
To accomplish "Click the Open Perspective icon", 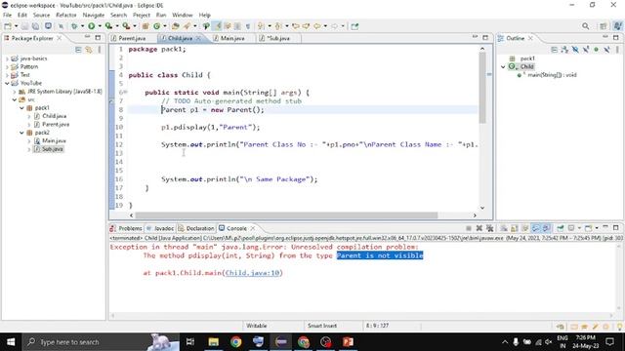I will coord(604,26).
